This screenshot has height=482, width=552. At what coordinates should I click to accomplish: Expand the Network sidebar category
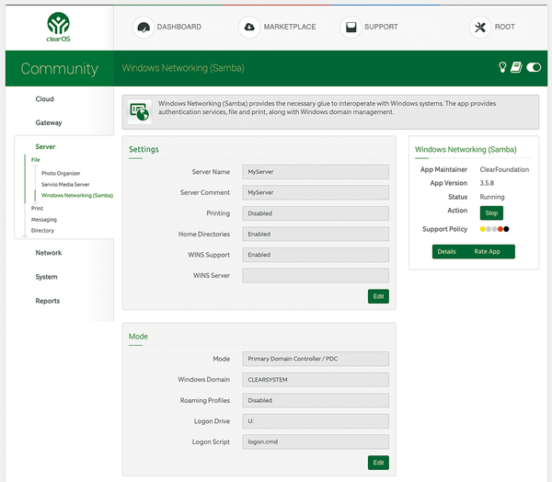pyautogui.click(x=49, y=253)
